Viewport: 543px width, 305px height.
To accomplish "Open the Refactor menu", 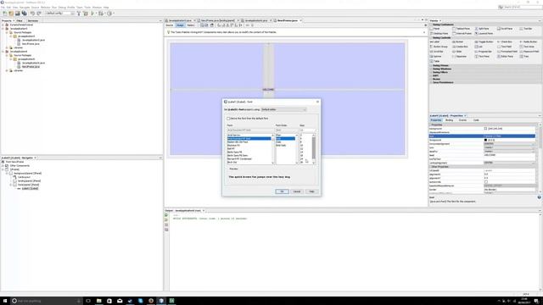I will coord(45,8).
